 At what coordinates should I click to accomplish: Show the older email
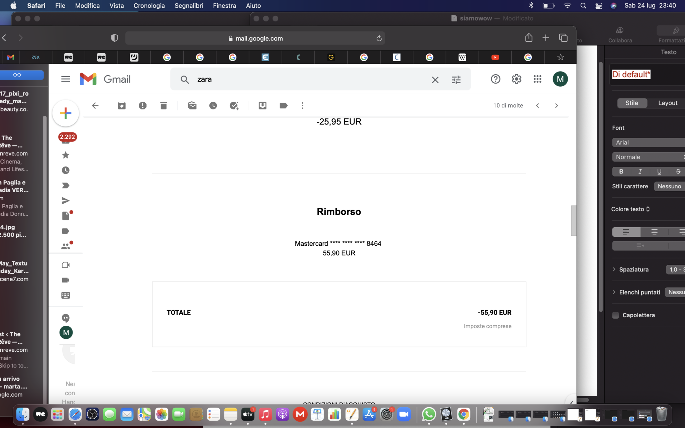(557, 106)
